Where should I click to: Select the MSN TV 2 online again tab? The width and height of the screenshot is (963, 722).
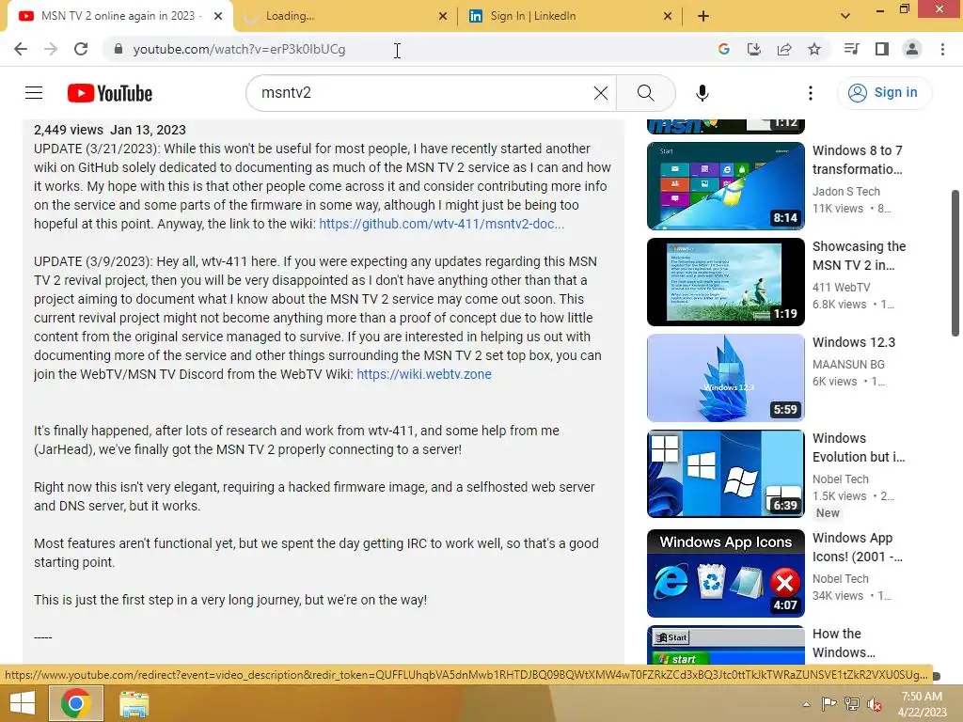click(x=119, y=16)
